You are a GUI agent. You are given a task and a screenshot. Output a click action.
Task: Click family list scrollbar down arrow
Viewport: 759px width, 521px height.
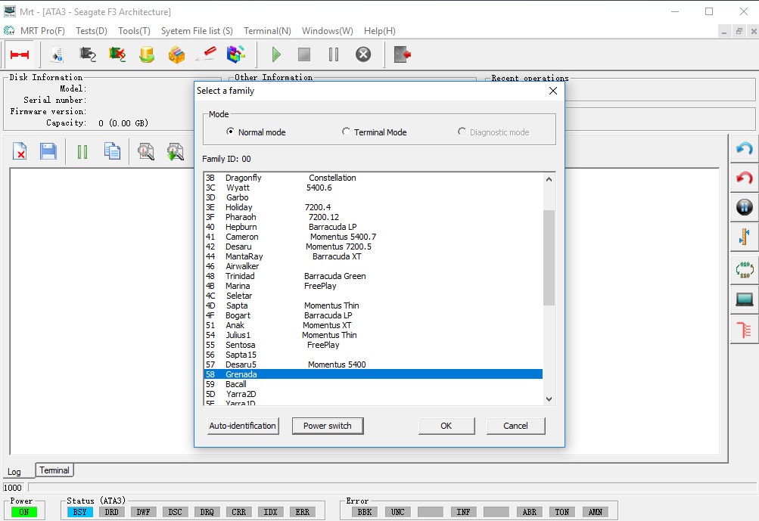549,399
